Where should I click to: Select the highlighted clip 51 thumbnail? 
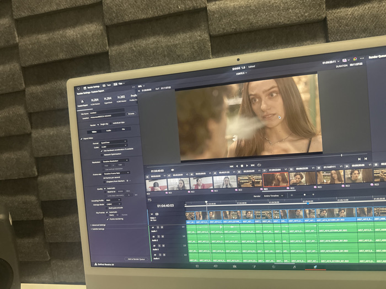(276, 179)
